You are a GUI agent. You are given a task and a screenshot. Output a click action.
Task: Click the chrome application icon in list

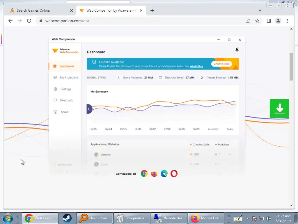96,155
